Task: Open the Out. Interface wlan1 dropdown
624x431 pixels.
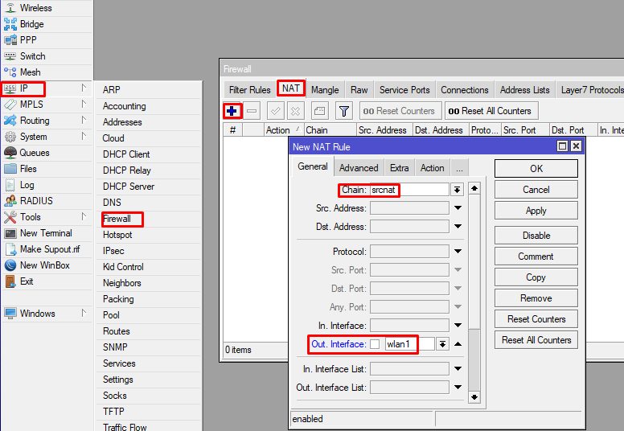Action: click(x=442, y=344)
